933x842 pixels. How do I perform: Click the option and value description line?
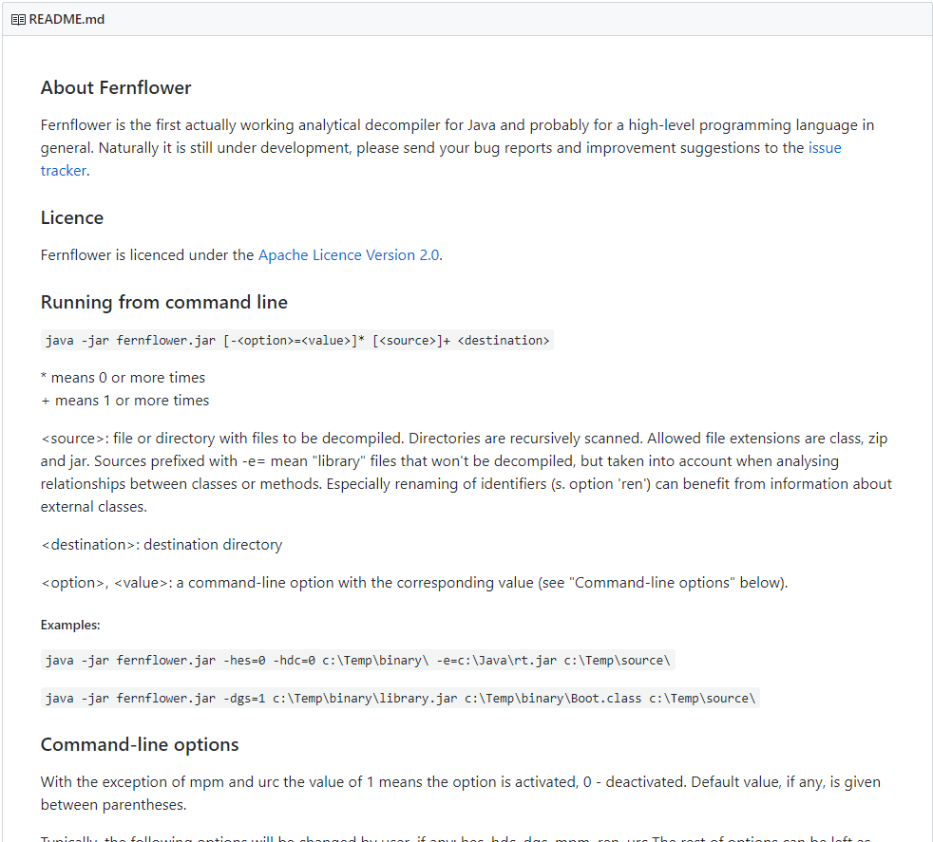click(414, 582)
